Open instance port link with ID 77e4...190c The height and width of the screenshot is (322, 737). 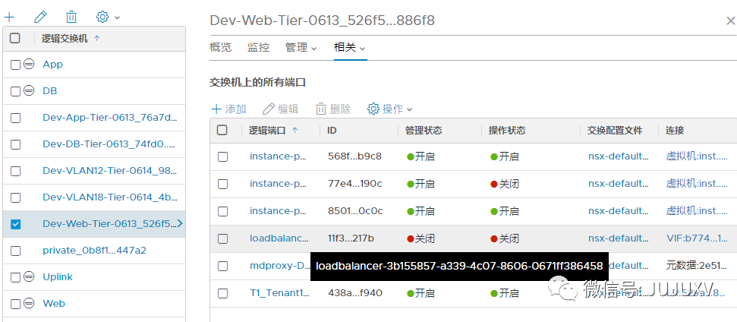coord(279,183)
